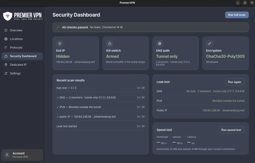Click the Dedicated IP pin icon
This screenshot has height=163, width=255.
6,65
